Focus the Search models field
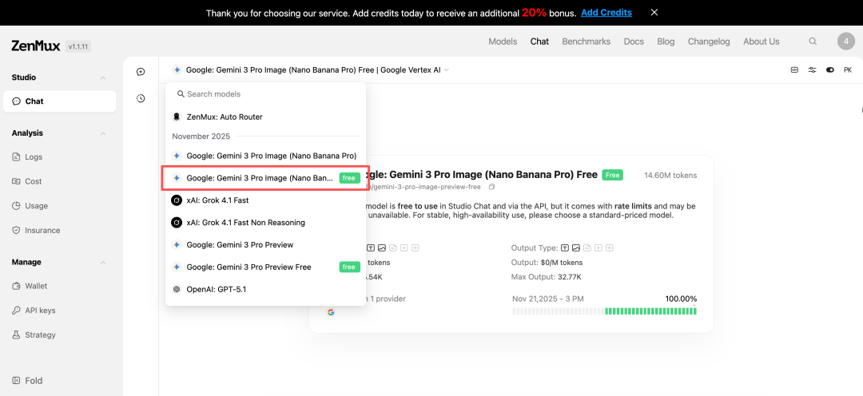 pos(266,94)
